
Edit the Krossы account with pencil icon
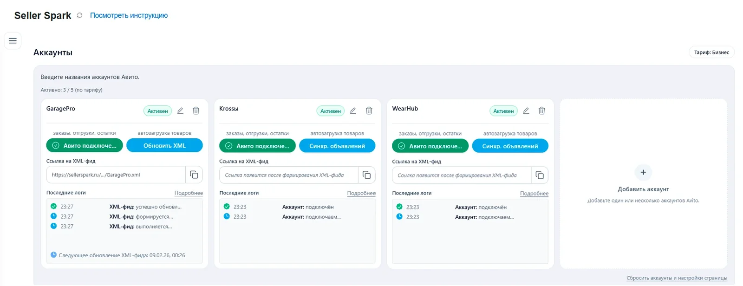(x=353, y=110)
